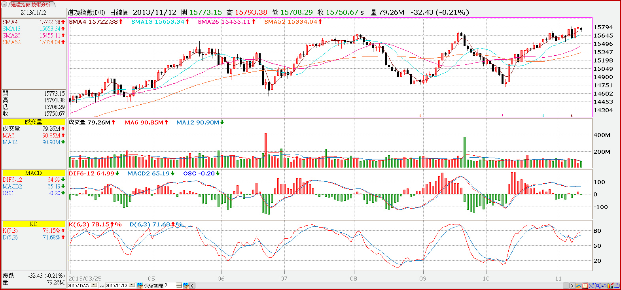Click the 保留空間 value field
The width and height of the screenshot is (621, 290).
pos(170,285)
